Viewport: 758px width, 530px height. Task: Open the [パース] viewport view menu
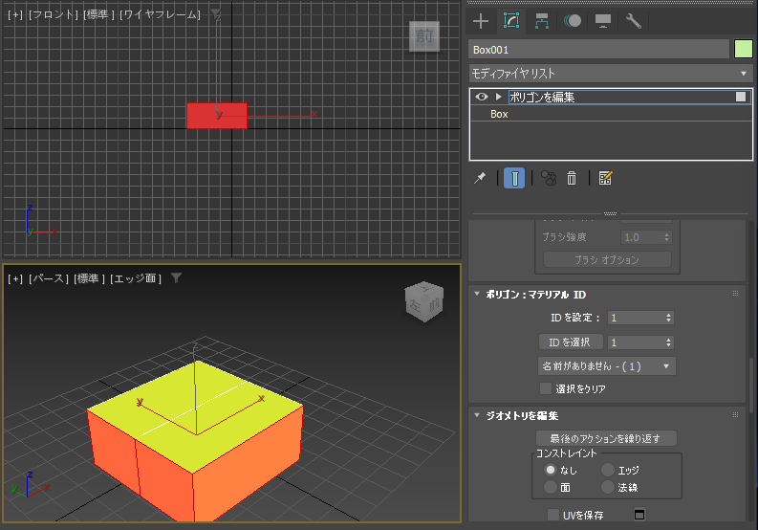point(49,278)
